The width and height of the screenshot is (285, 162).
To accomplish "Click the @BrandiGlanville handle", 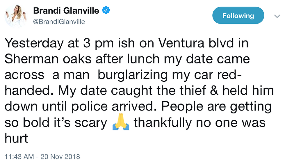I will coord(59,22).
